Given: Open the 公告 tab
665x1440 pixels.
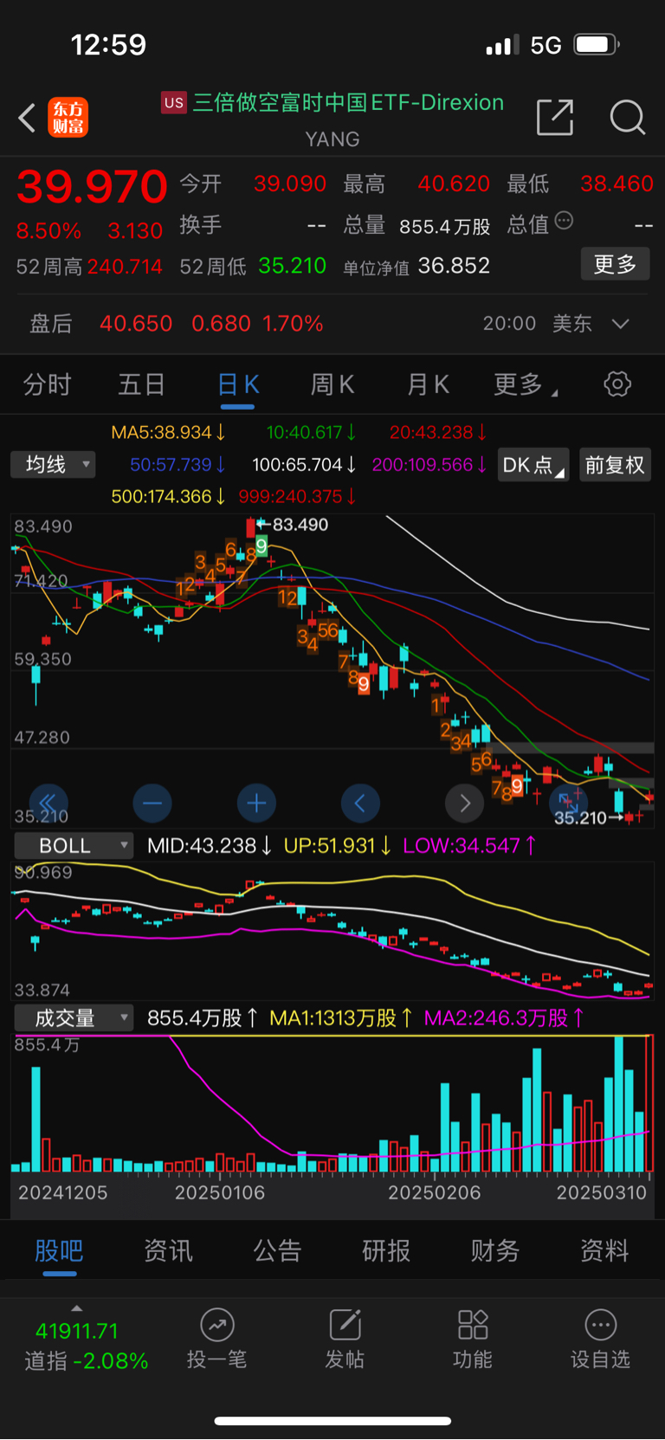Looking at the screenshot, I should [x=277, y=1250].
